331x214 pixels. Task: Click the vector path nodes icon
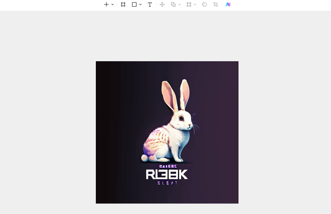(x=189, y=4)
